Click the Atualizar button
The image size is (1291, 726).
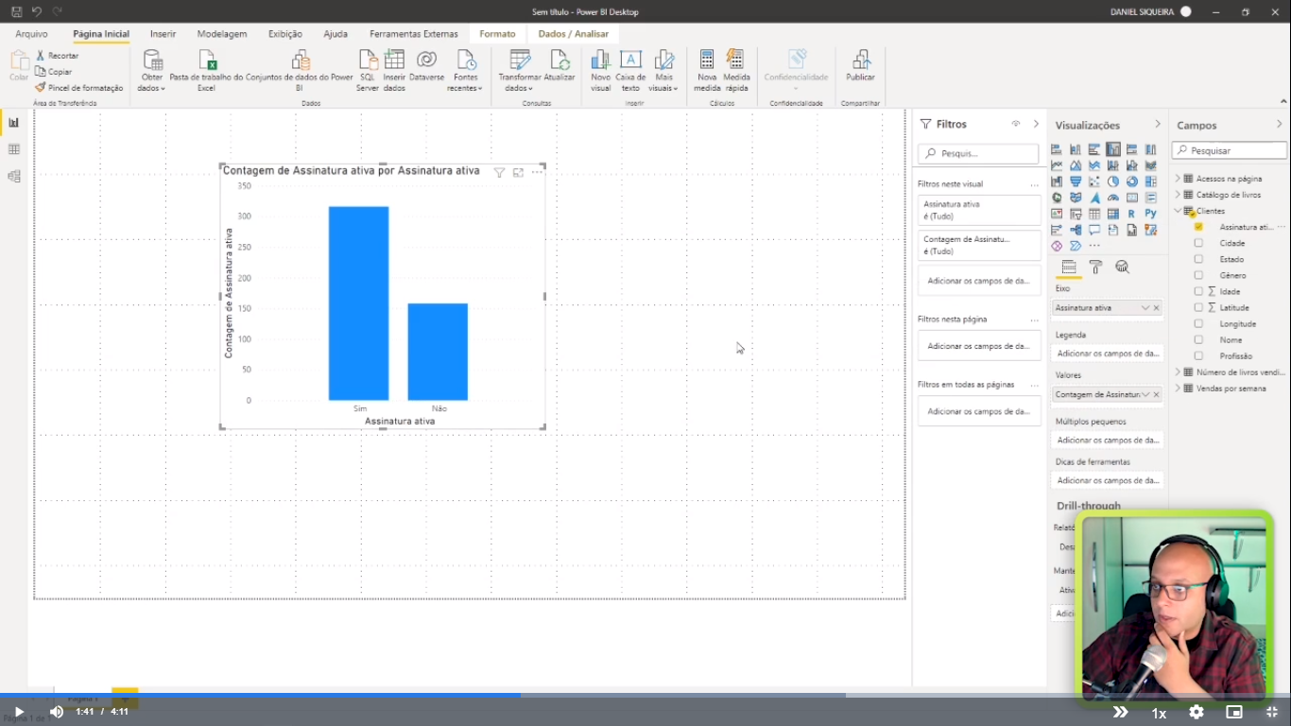(559, 66)
